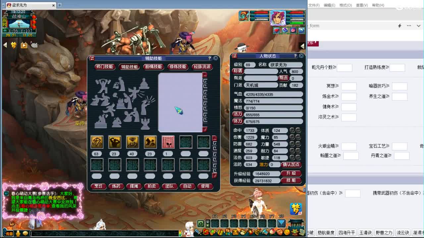Click the 使用 use button
Screen dimensions: 424x238
point(205,186)
